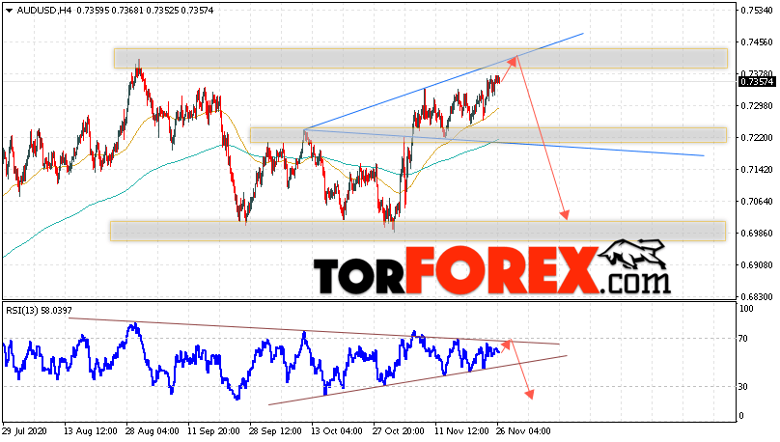
Task: Click the AUDUSD,H4 chart title dropdown triangle
Action: pyautogui.click(x=9, y=11)
